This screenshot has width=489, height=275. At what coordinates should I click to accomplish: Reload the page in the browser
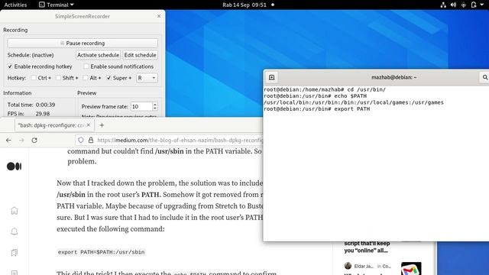[34, 140]
